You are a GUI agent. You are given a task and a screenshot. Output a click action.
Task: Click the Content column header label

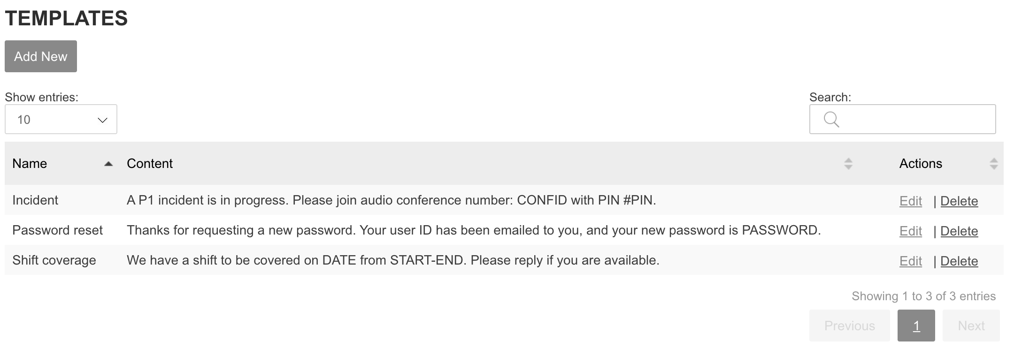(x=150, y=164)
